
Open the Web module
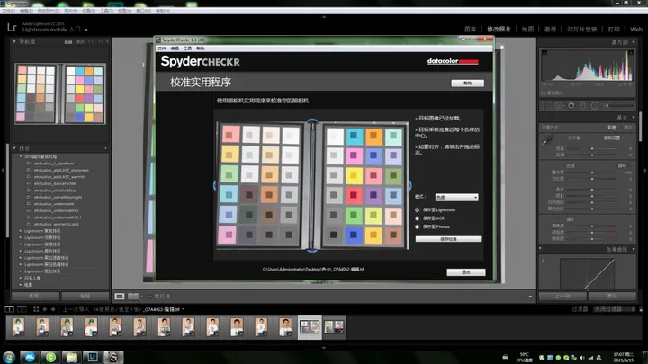[x=636, y=30]
